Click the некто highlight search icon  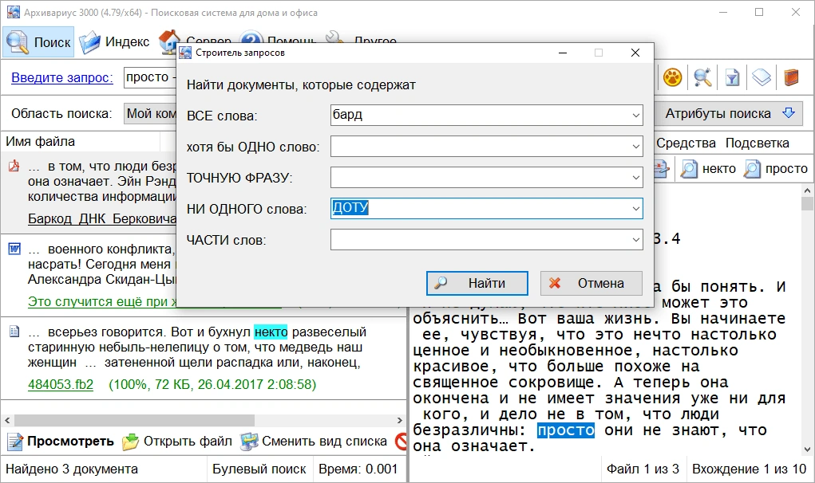[x=689, y=169]
